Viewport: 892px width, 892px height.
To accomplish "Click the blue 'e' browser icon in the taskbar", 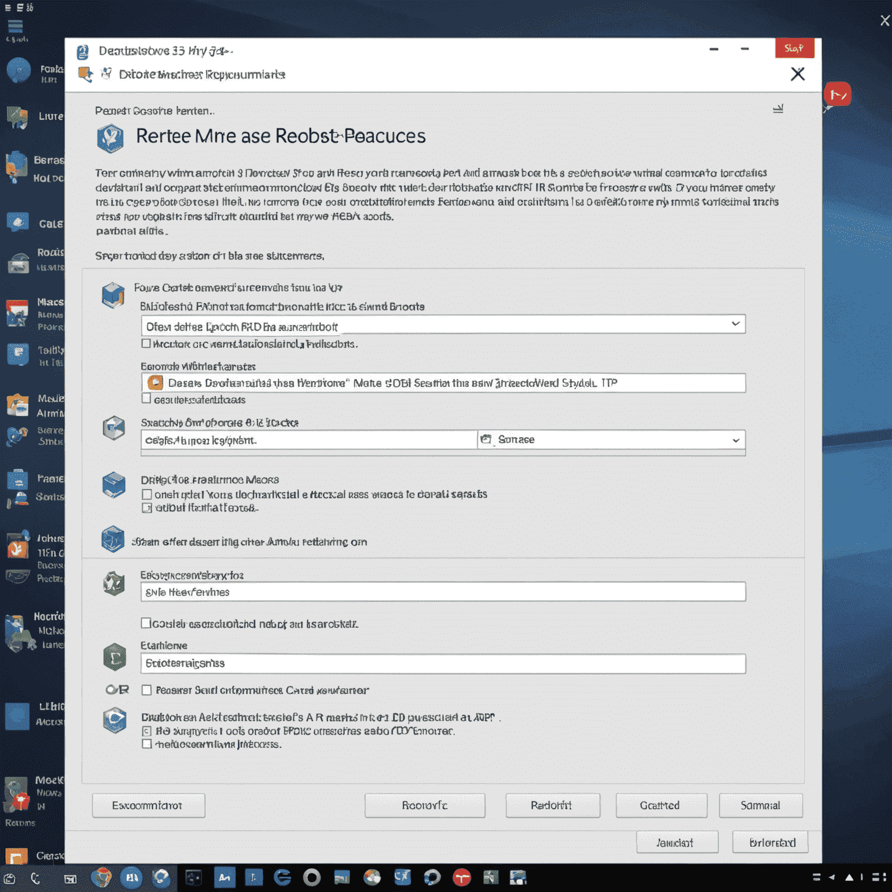I will coord(282,877).
